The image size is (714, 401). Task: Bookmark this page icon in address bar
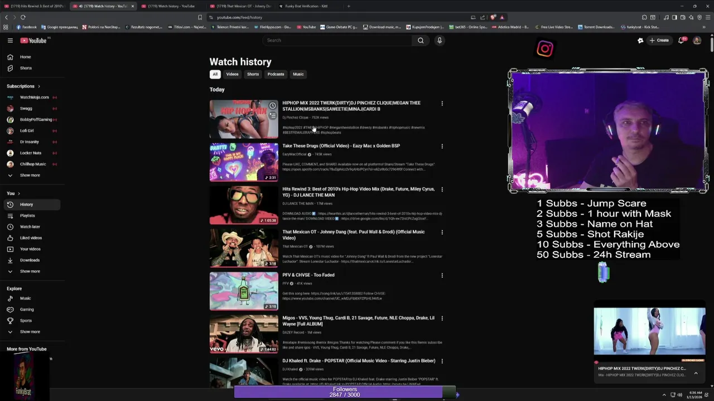tap(200, 17)
